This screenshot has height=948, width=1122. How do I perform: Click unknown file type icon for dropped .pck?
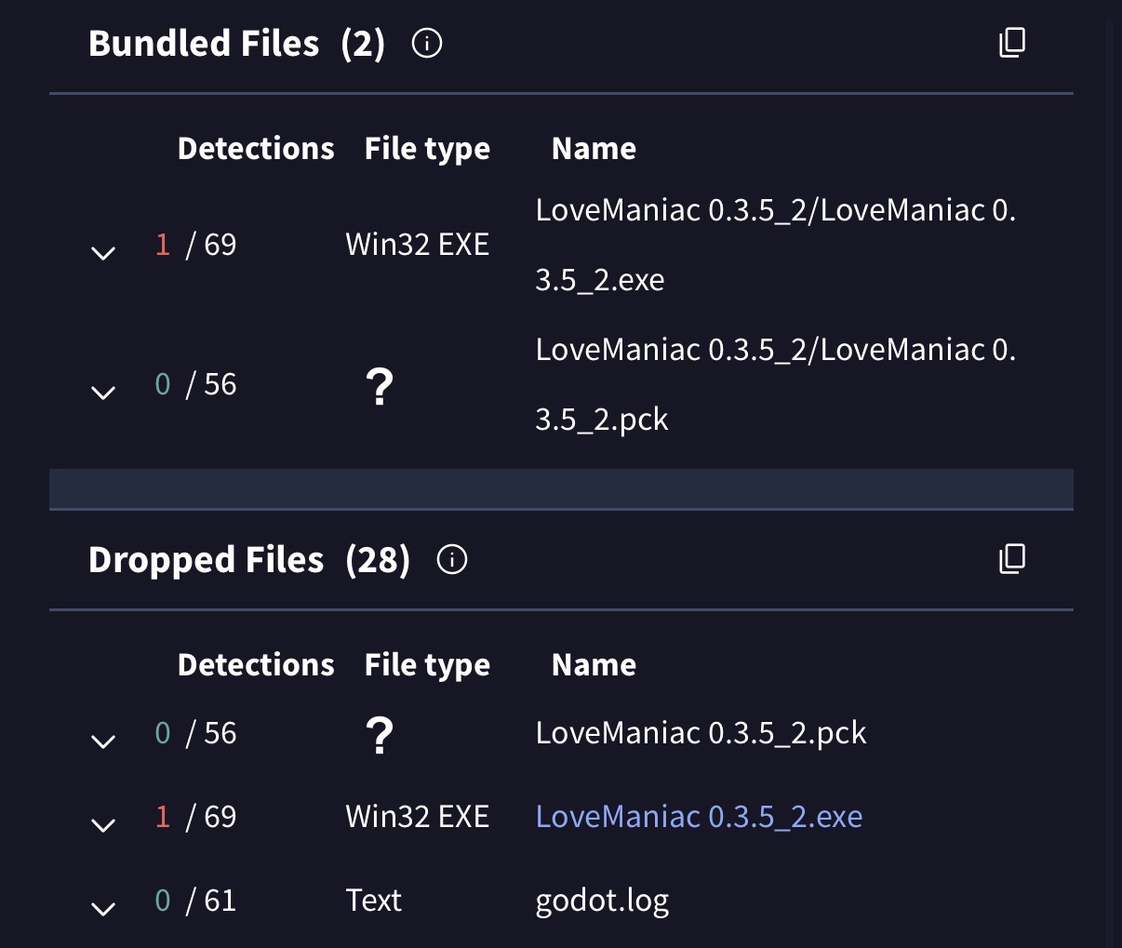tap(380, 735)
